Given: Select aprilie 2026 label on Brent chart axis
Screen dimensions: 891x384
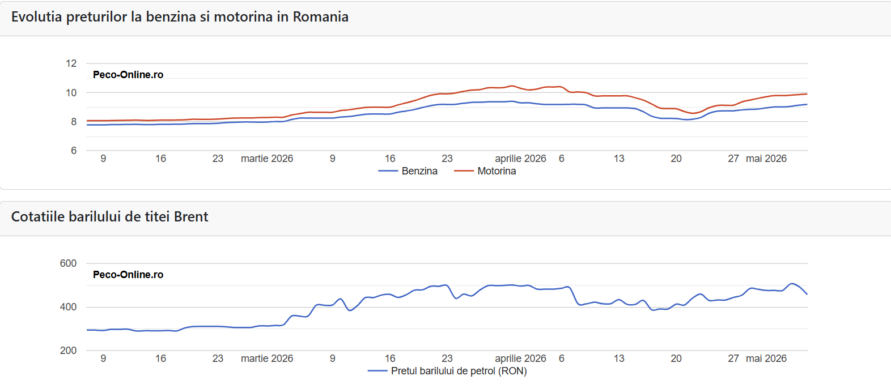Looking at the screenshot, I should click(x=520, y=359).
